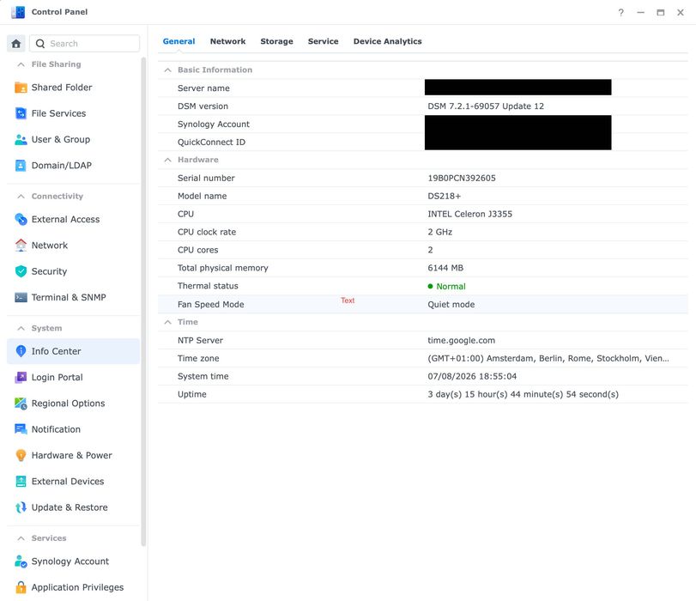
Task: Collapse the Basic Information group
Action: coord(167,70)
